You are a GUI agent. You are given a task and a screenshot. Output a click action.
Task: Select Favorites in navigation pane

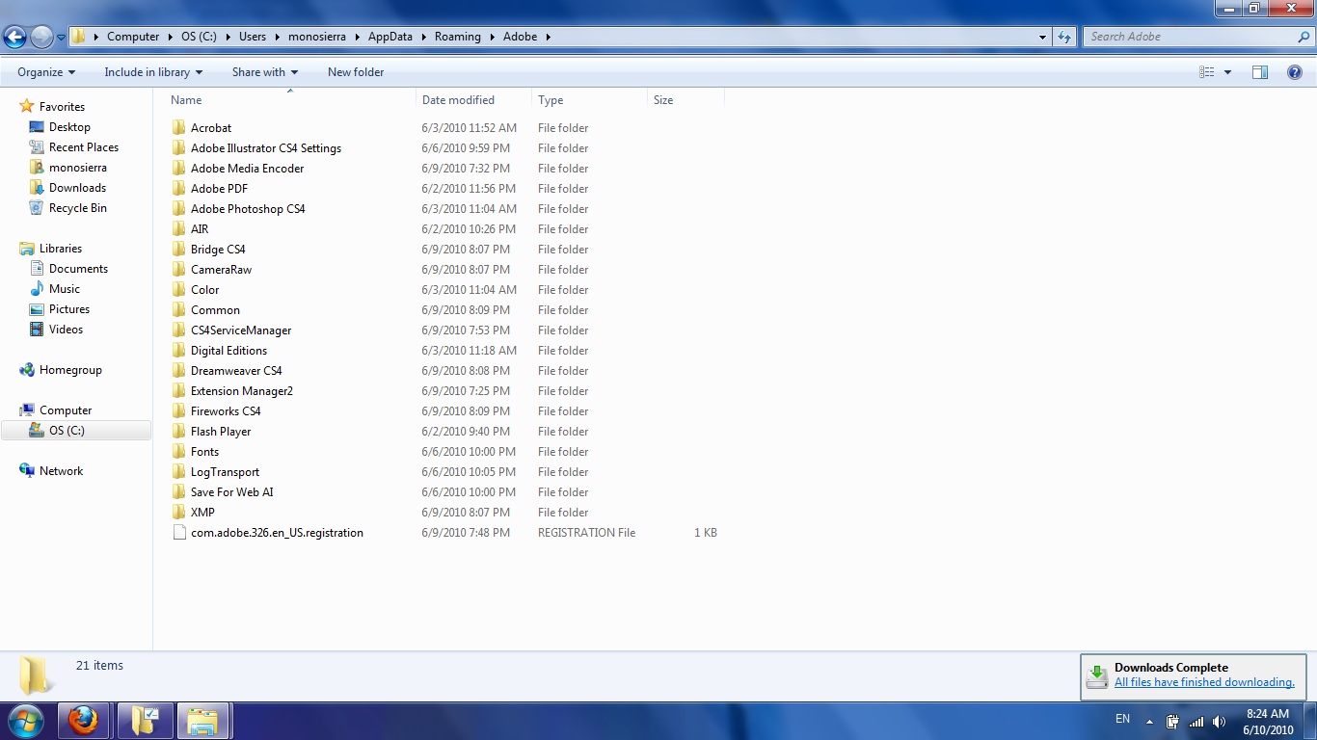tap(62, 107)
